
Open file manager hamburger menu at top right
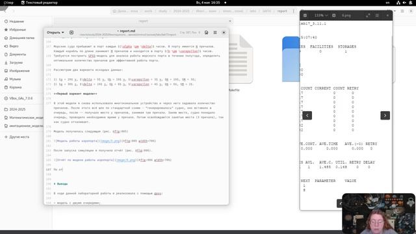(402, 11)
